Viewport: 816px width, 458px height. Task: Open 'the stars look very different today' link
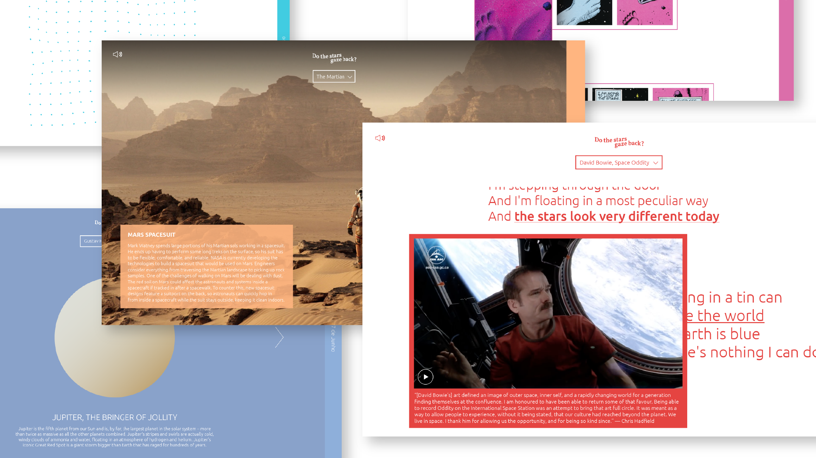616,216
